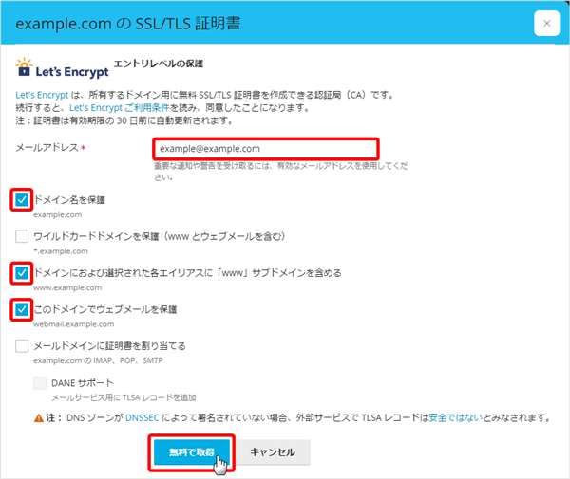Focus the メールアドレス email input field
The width and height of the screenshot is (570, 479).
266,149
